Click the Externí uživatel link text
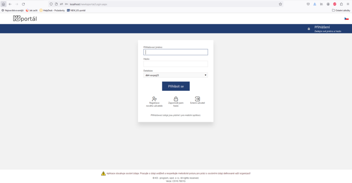The image size is (352, 183). coord(197,103)
